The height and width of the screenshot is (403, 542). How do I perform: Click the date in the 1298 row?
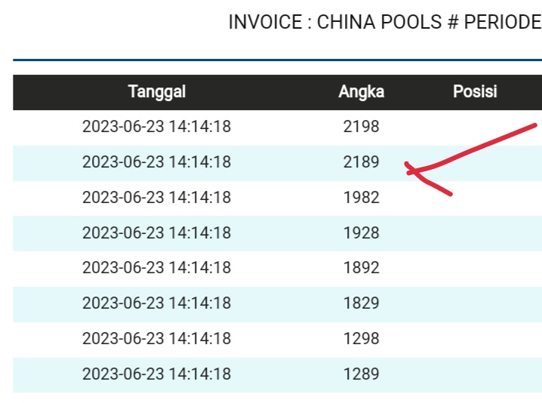tap(156, 339)
